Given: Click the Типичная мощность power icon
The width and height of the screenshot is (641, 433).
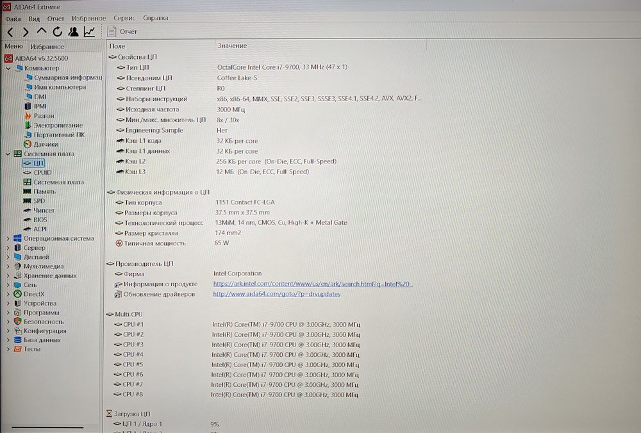Looking at the screenshot, I should [x=119, y=243].
